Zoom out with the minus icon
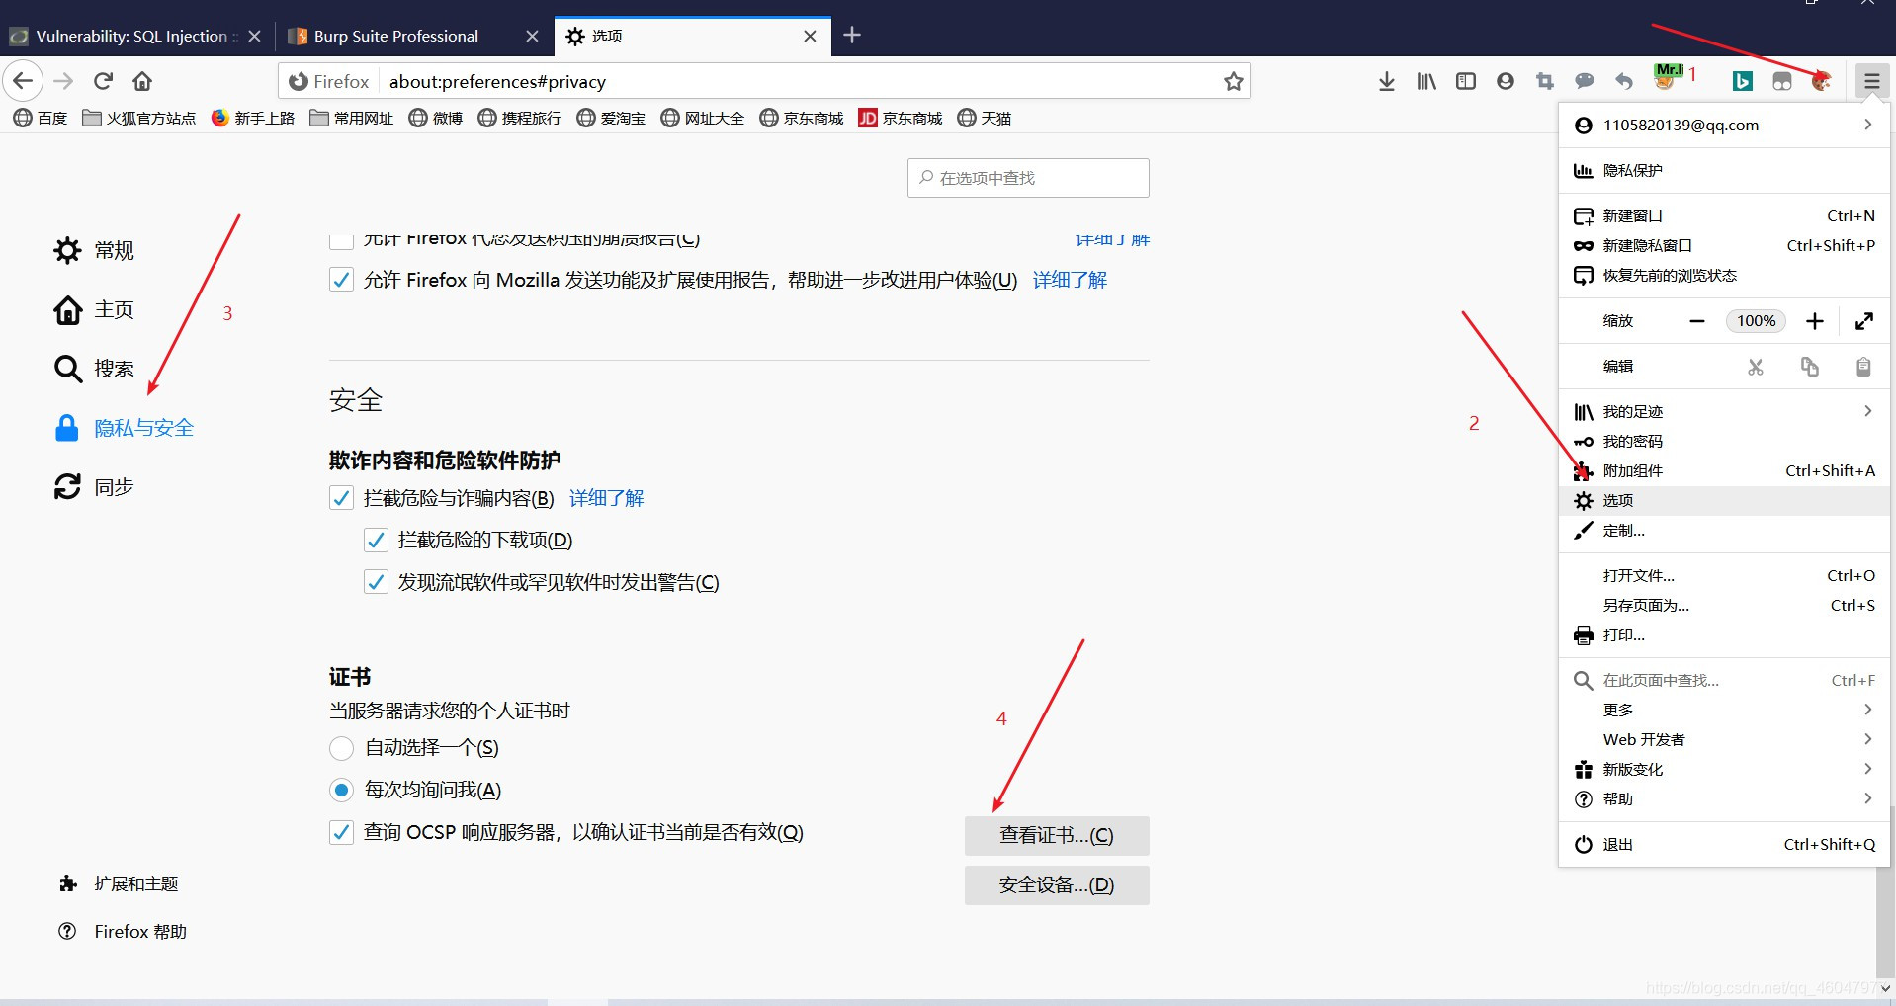Screen dimensions: 1896x1006 click(x=1697, y=321)
